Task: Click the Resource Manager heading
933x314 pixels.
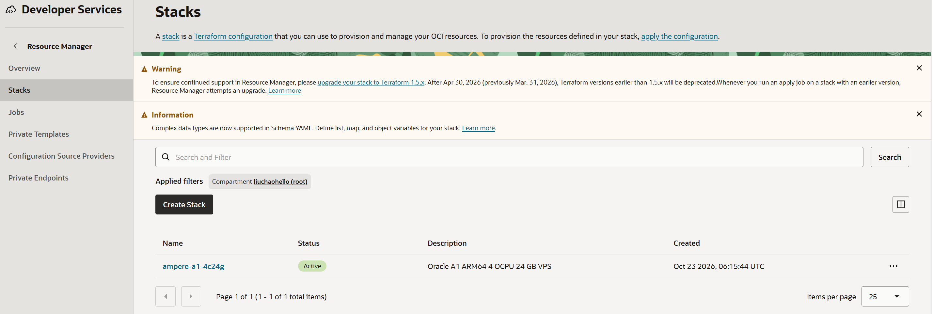Action: 59,46
